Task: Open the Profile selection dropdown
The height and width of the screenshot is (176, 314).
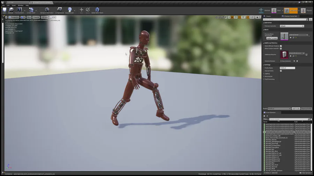Action: pos(279,109)
